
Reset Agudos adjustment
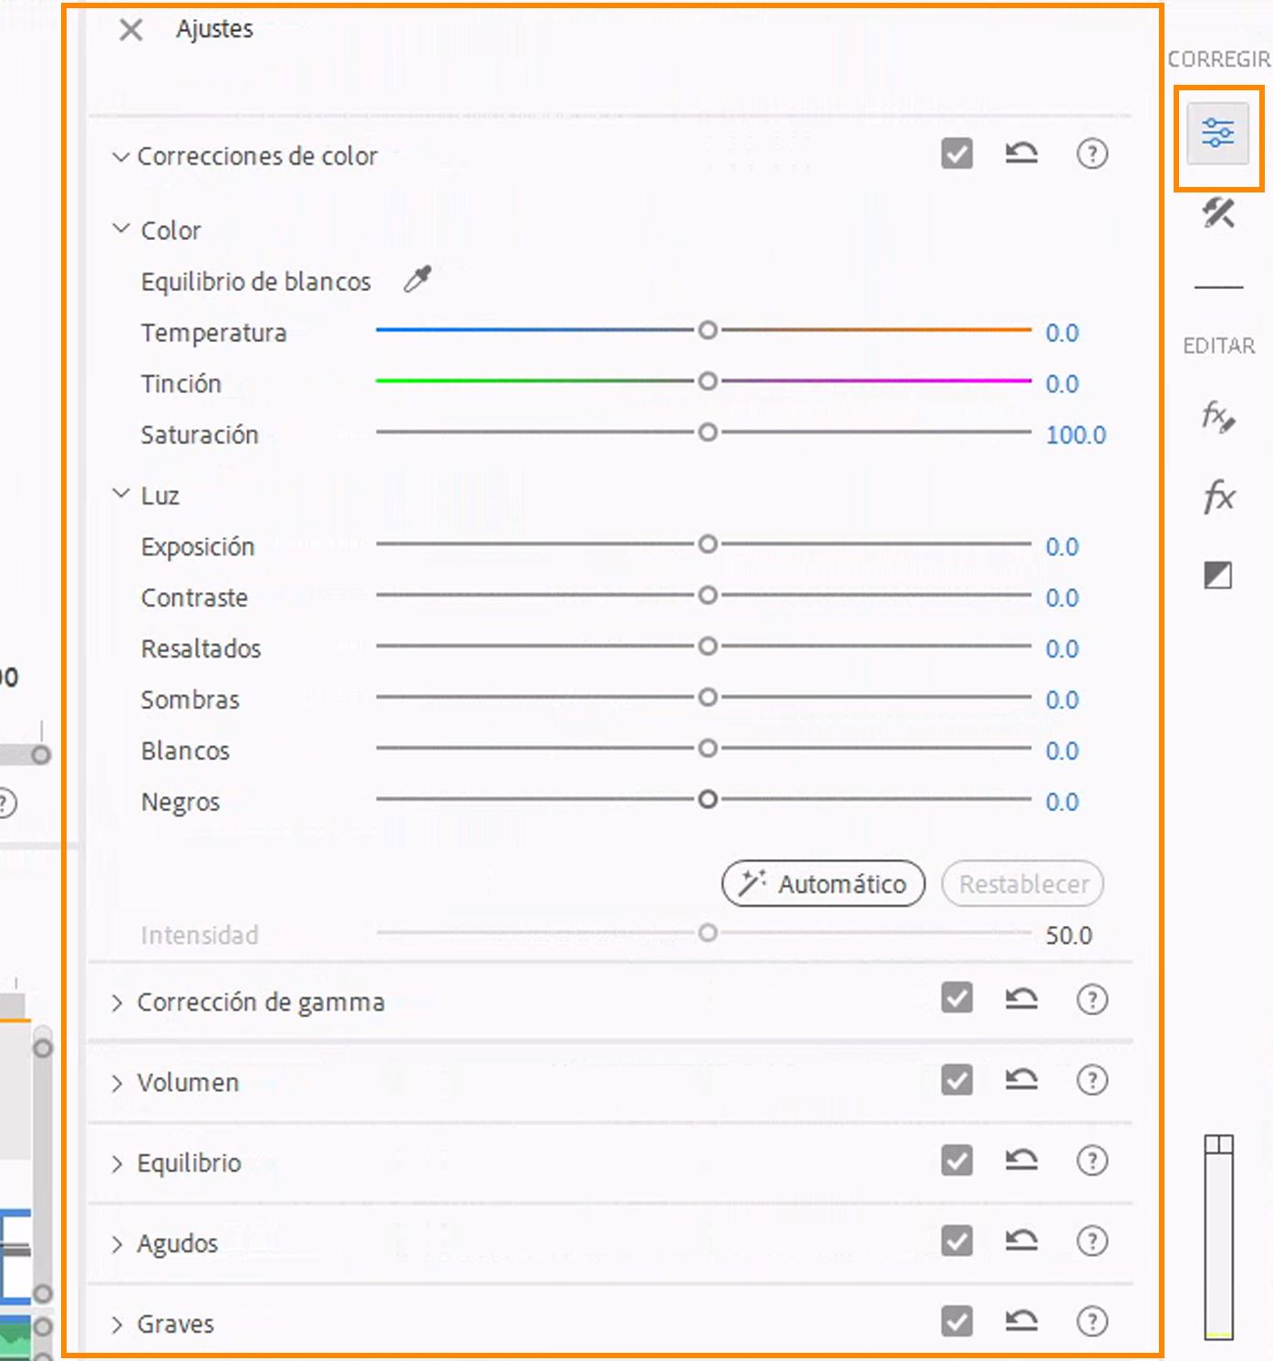(1021, 1240)
